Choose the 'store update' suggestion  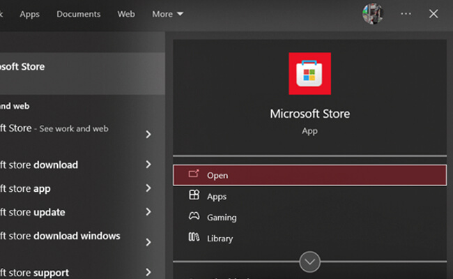(x=32, y=212)
